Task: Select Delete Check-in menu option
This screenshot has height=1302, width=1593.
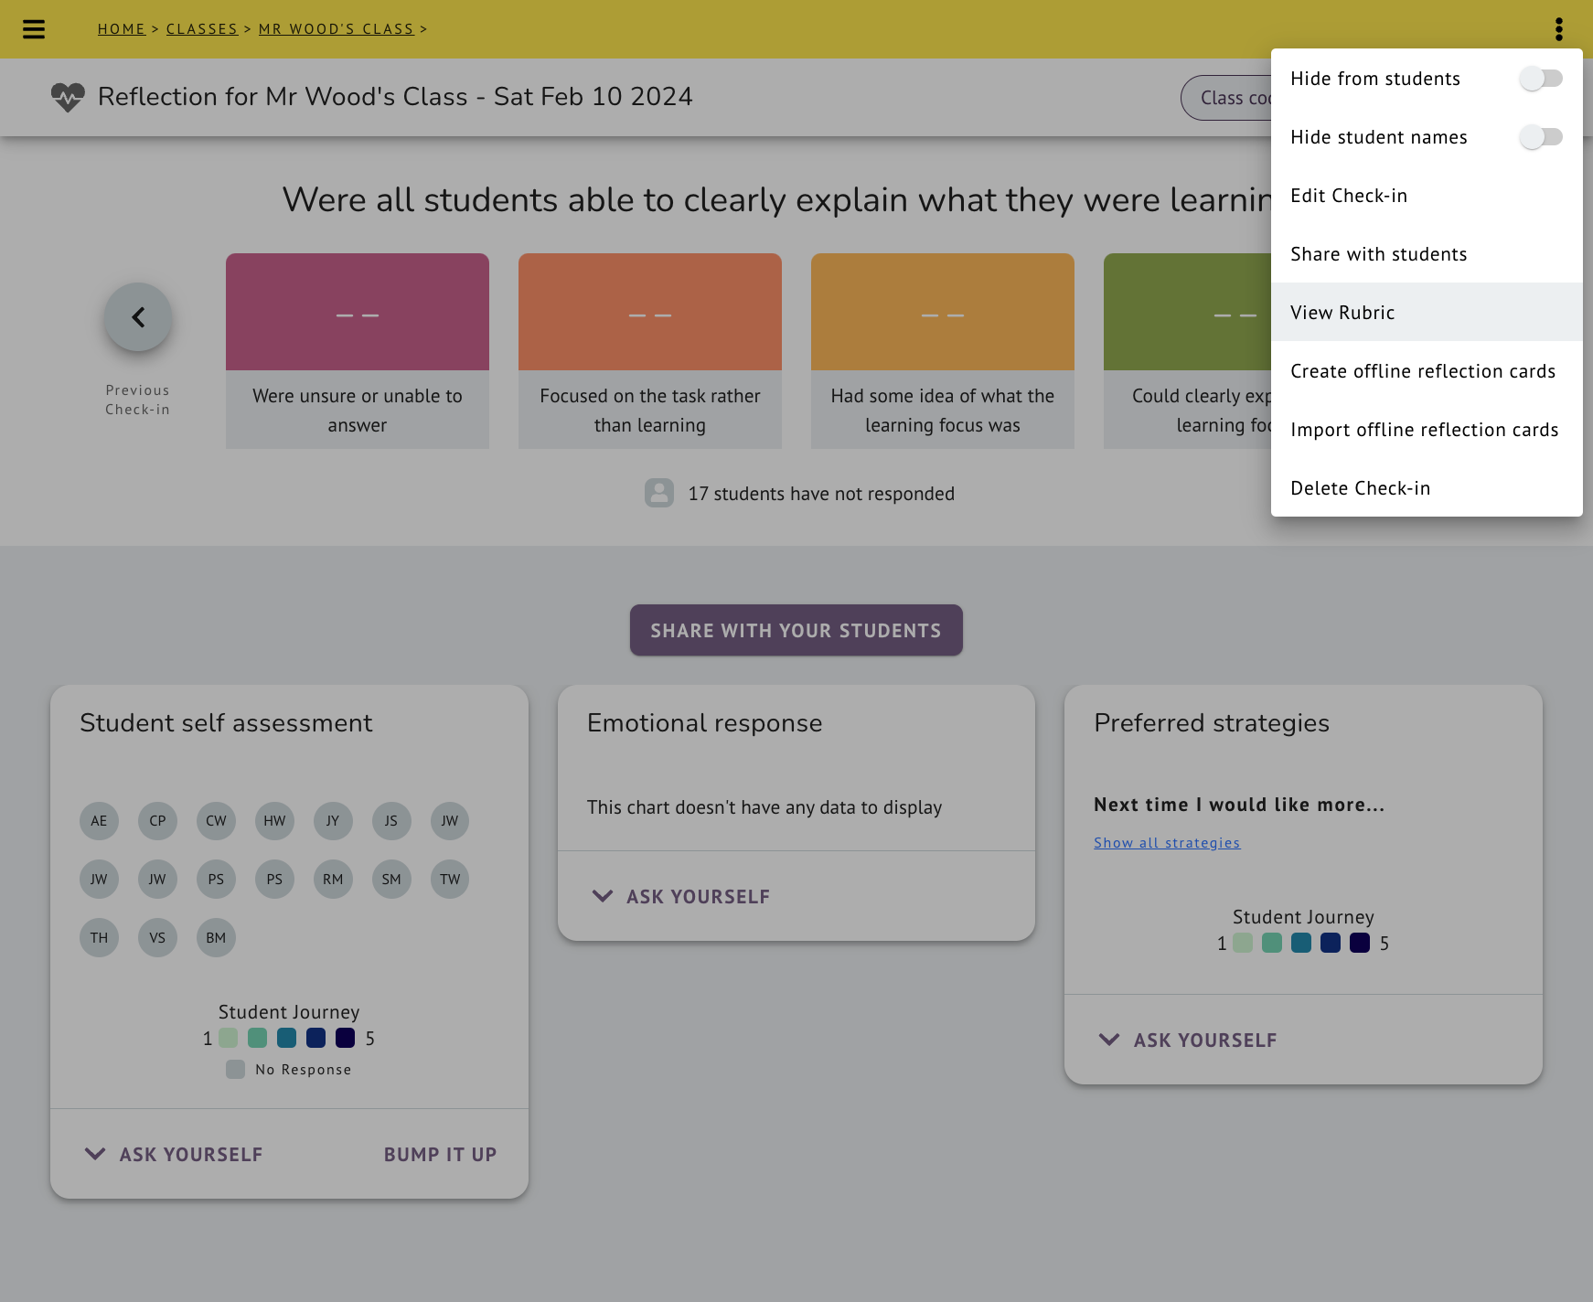Action: point(1427,488)
